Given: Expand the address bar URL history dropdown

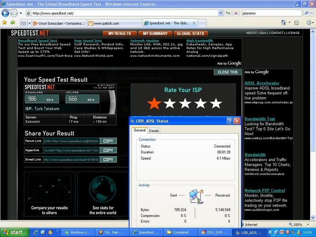Looking at the screenshot, I should 220,13.
